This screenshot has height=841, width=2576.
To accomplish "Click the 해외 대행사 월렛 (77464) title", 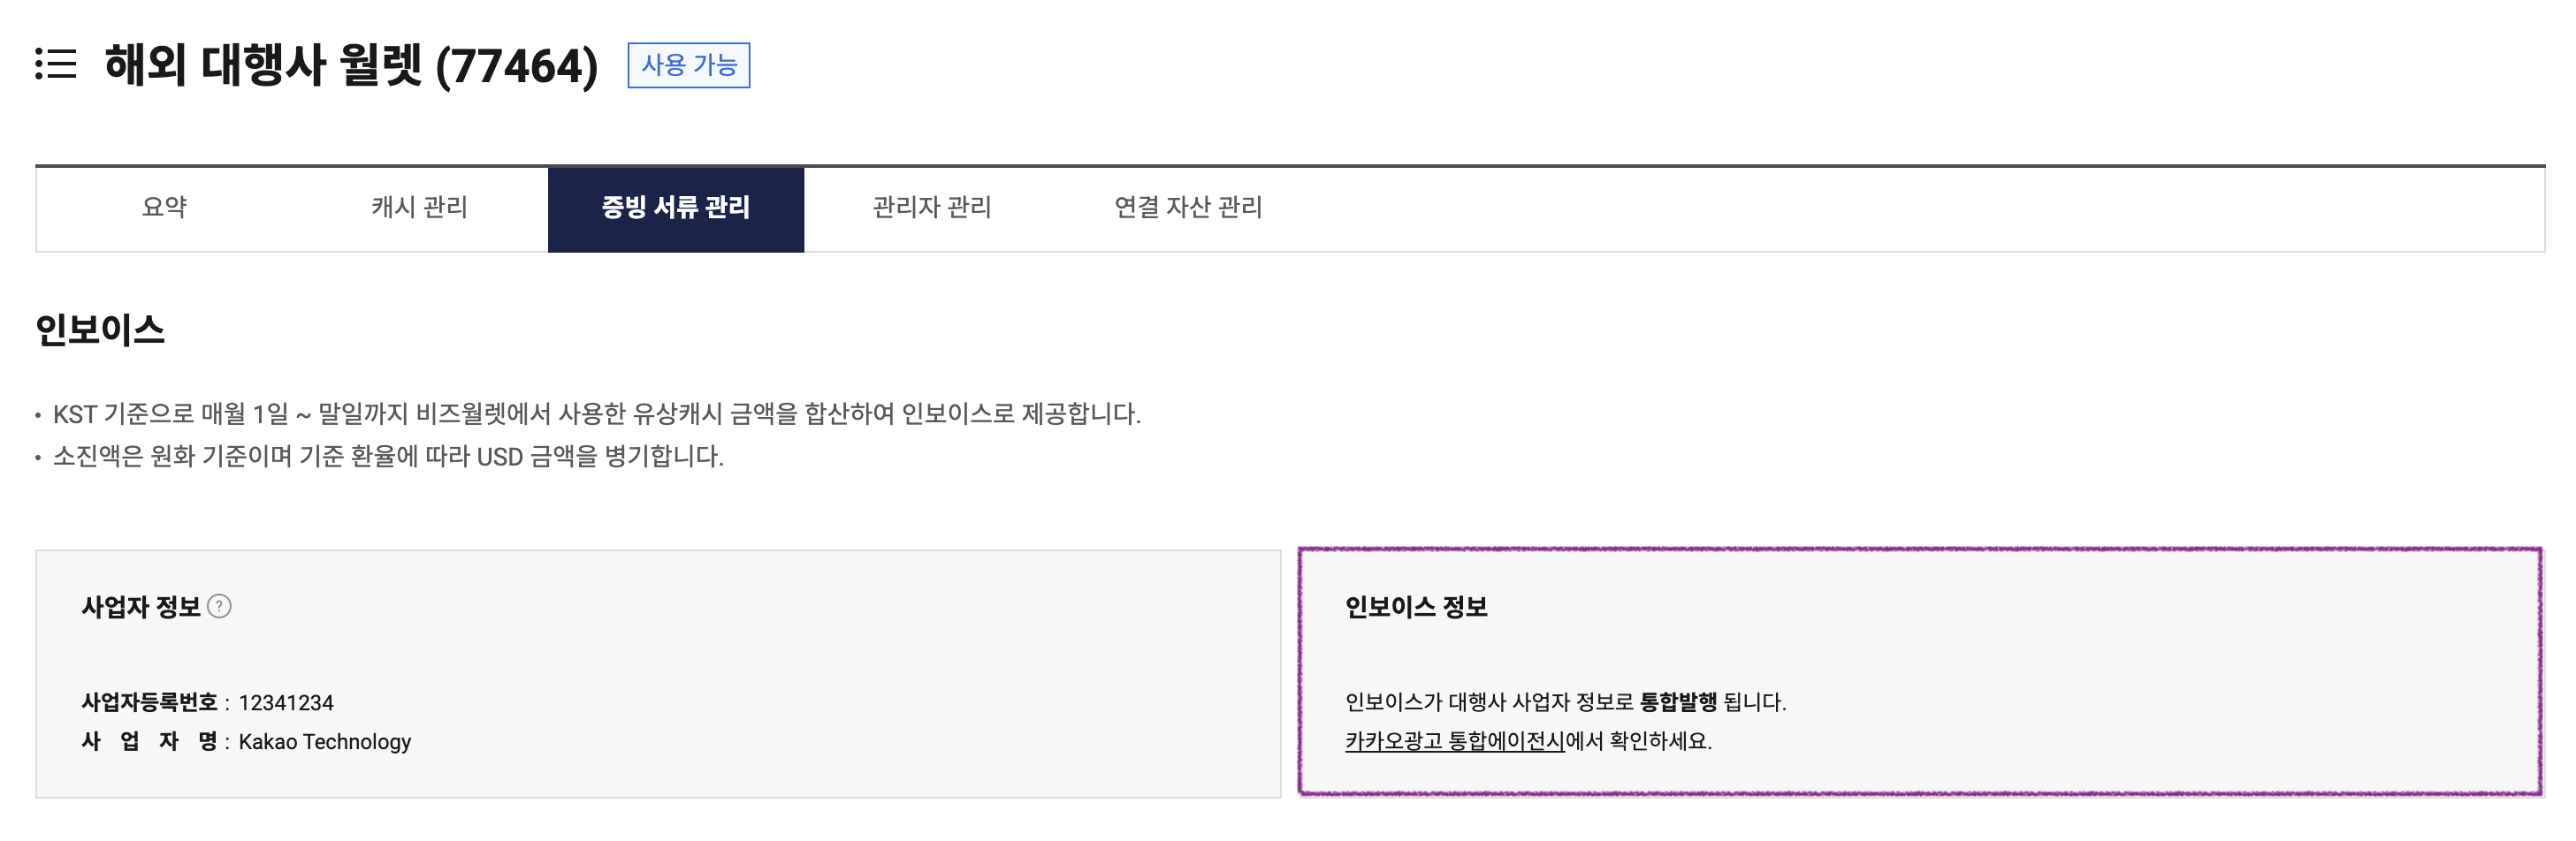I will [x=351, y=66].
